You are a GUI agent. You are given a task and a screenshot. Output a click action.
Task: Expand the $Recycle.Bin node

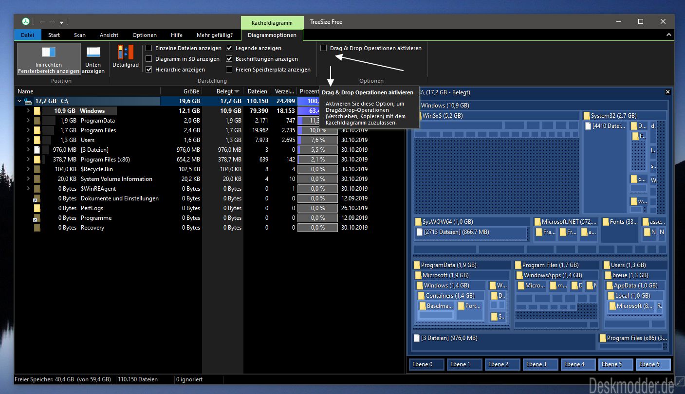point(29,169)
